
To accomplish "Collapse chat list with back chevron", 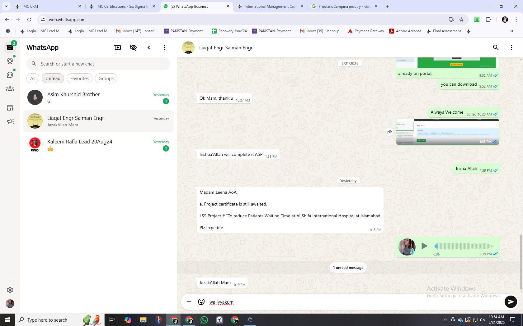I will tap(149, 48).
